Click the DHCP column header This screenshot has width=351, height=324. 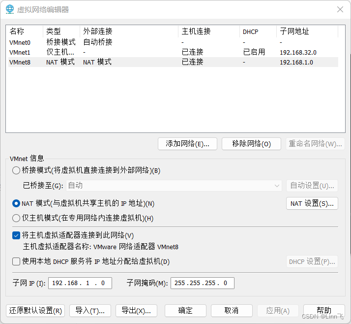tap(258, 32)
